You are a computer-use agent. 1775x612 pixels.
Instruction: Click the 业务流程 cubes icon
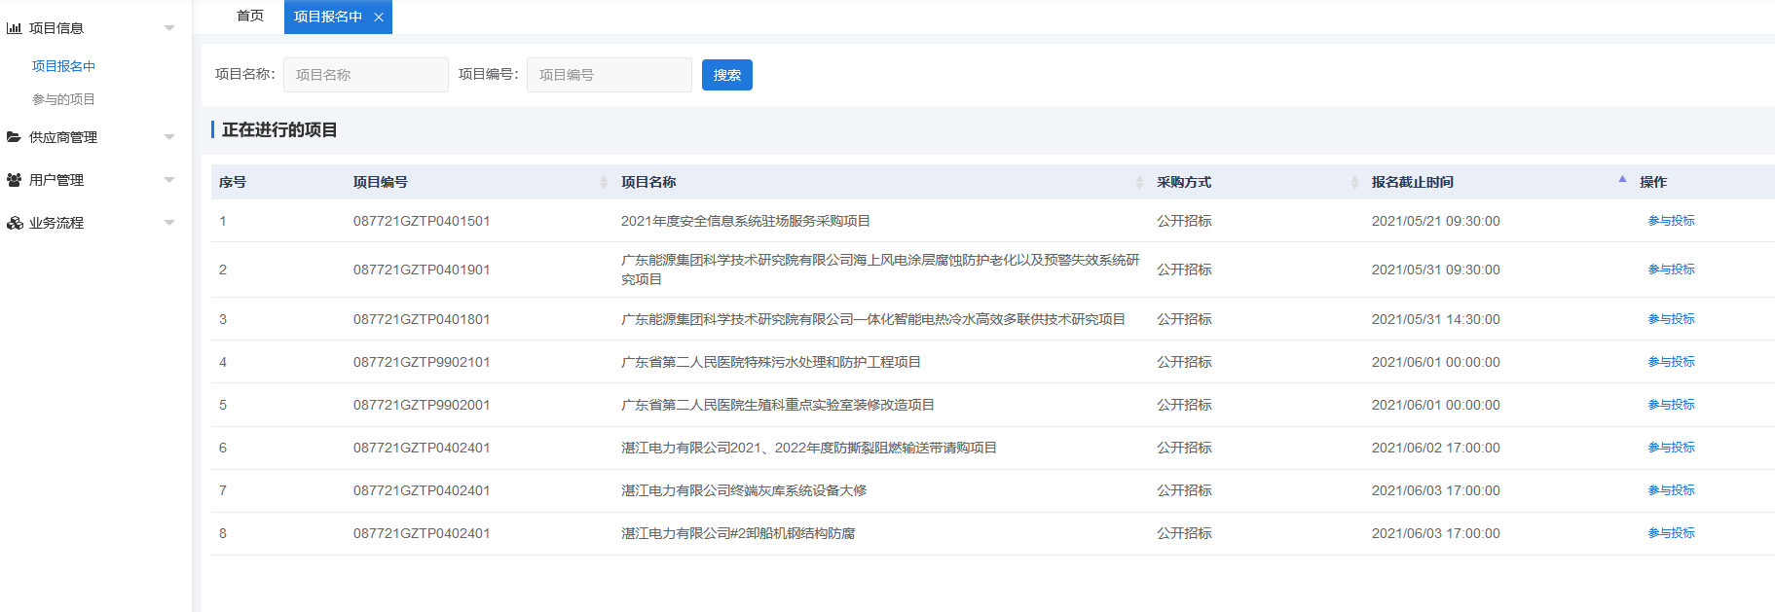[x=14, y=223]
